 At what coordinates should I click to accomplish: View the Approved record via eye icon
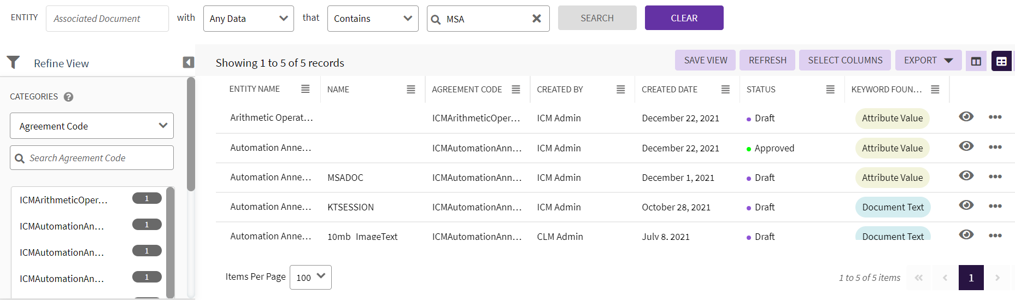pos(966,146)
